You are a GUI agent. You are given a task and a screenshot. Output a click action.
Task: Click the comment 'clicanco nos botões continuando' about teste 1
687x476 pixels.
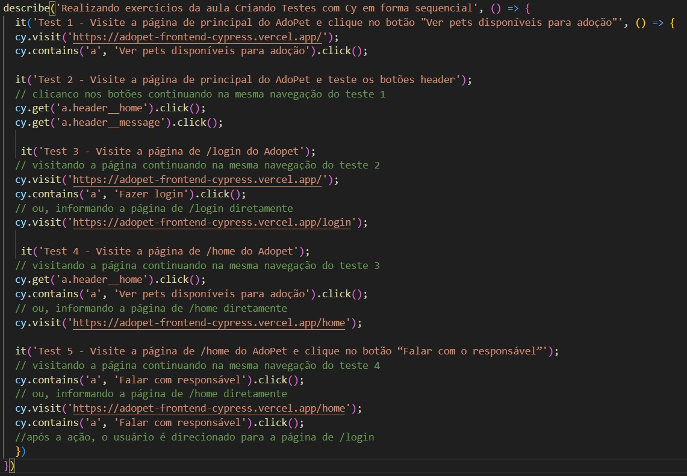point(201,94)
